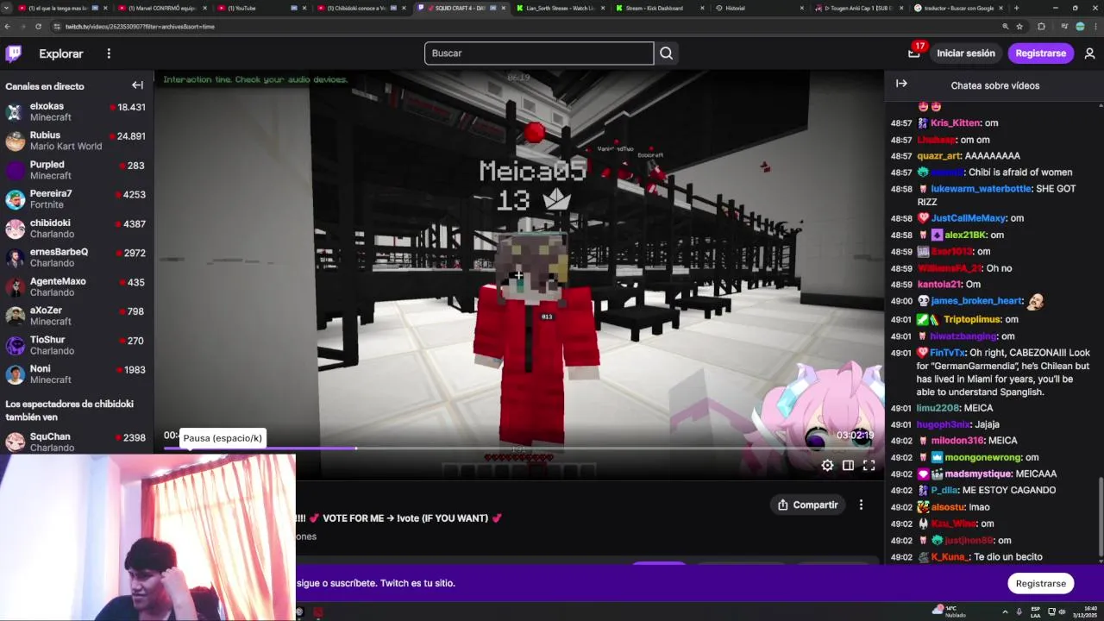This screenshot has width=1104, height=621.
Task: Open lukewarm_waterbottle's chat username
Action: (981, 189)
